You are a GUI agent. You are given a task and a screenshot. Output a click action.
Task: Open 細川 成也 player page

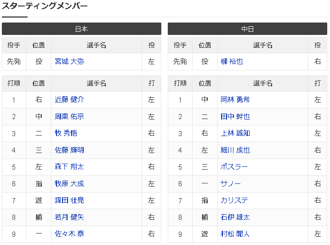click(235, 150)
